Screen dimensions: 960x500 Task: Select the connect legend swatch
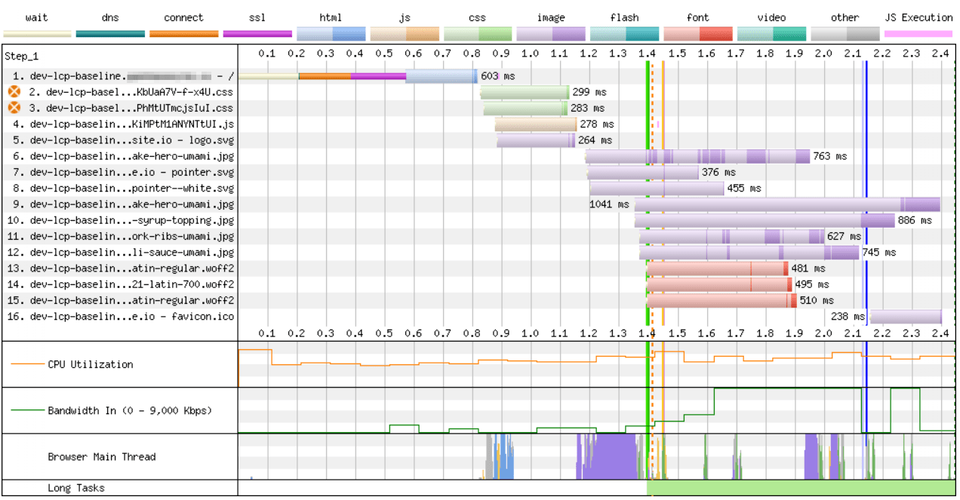tap(183, 32)
